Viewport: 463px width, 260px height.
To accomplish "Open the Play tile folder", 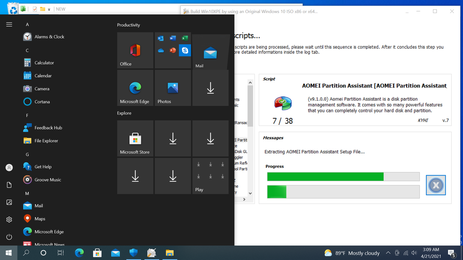I will pos(211,176).
